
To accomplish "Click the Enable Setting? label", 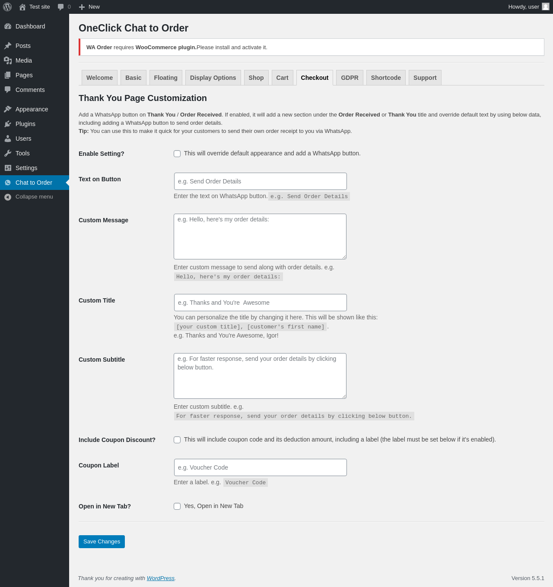I will click(x=102, y=154).
